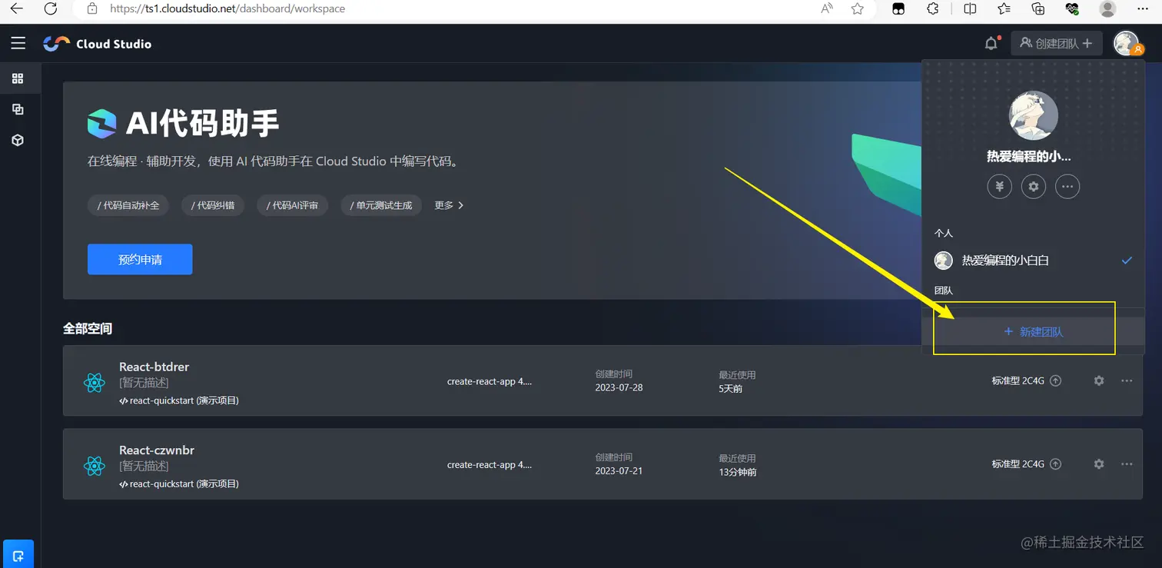This screenshot has width=1162, height=568.
Task: Open the notification bell
Action: [991, 43]
